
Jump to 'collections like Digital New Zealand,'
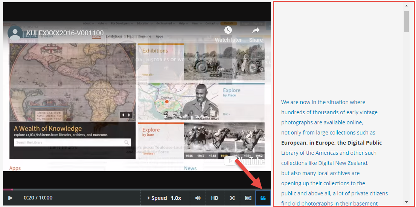pyautogui.click(x=325, y=163)
